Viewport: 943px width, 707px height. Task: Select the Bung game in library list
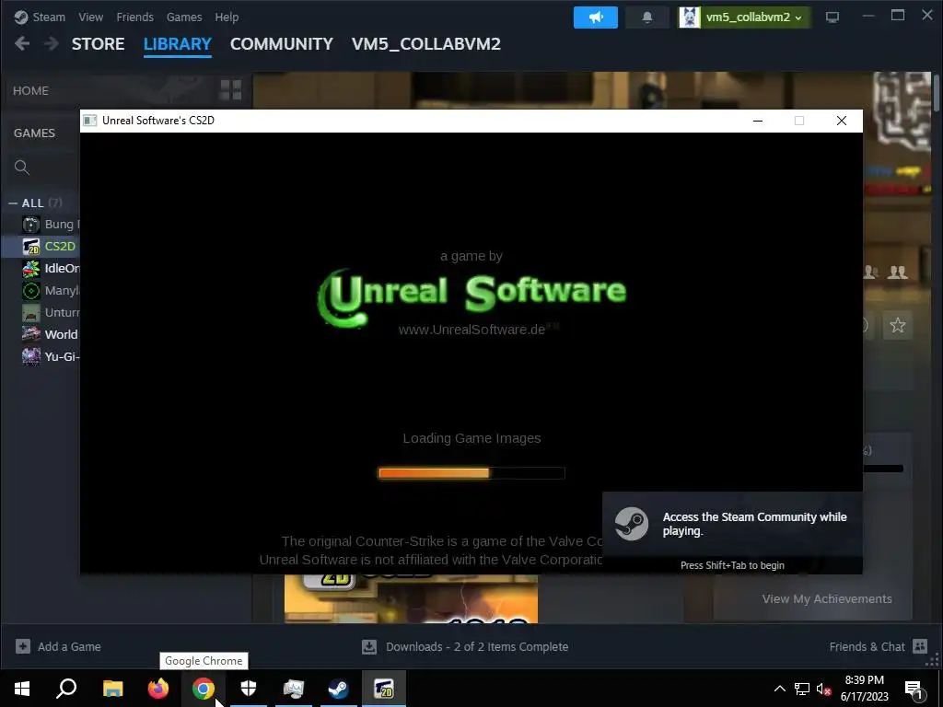51,225
